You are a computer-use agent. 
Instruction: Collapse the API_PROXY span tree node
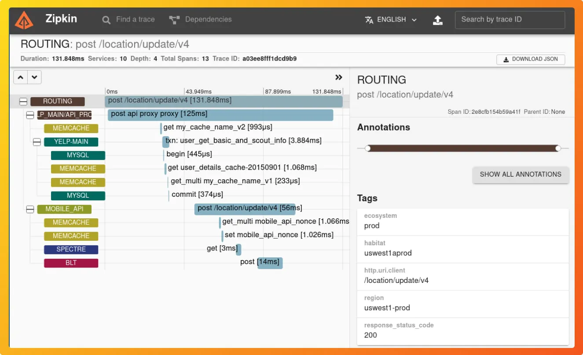(30, 115)
